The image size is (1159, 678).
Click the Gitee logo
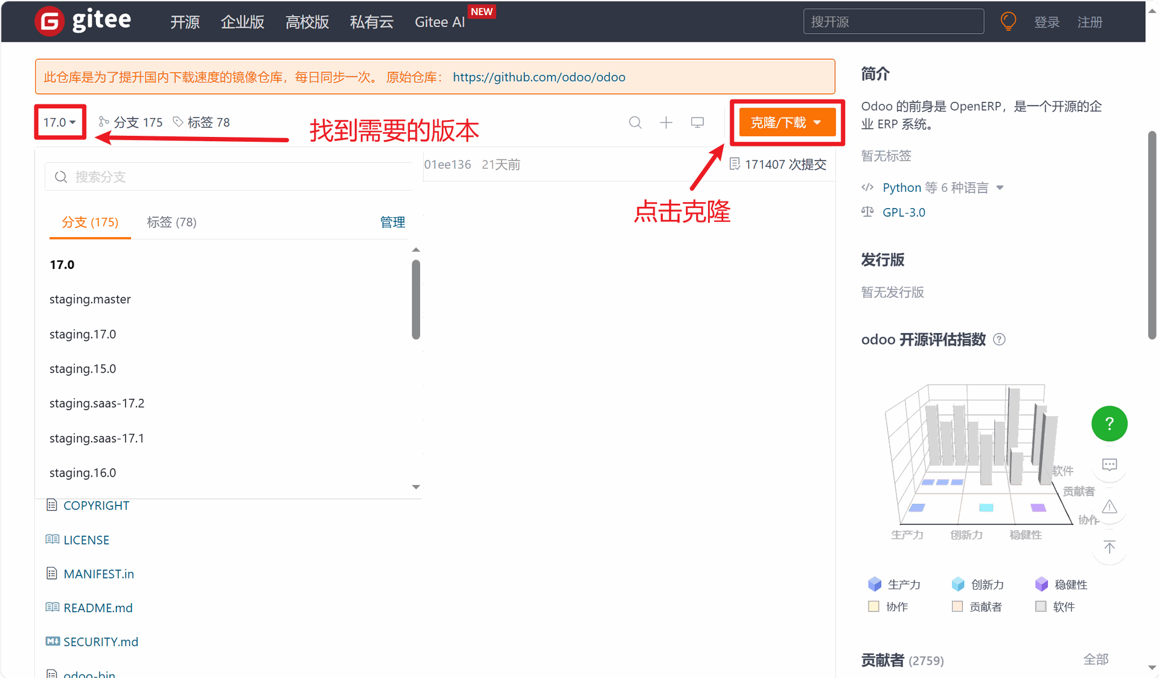coord(83,21)
